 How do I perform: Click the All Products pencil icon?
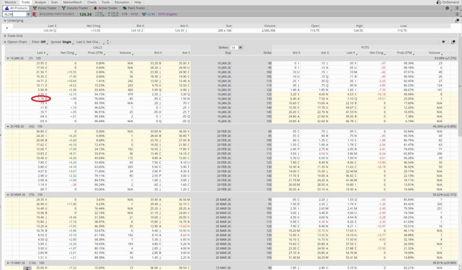(x=8, y=8)
